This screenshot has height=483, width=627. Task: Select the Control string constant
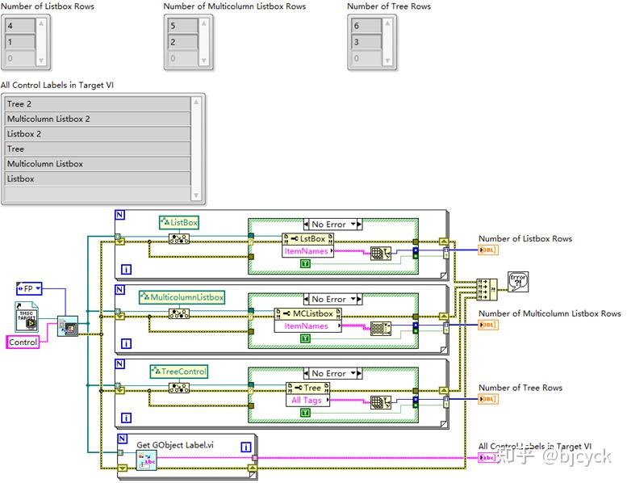point(23,342)
